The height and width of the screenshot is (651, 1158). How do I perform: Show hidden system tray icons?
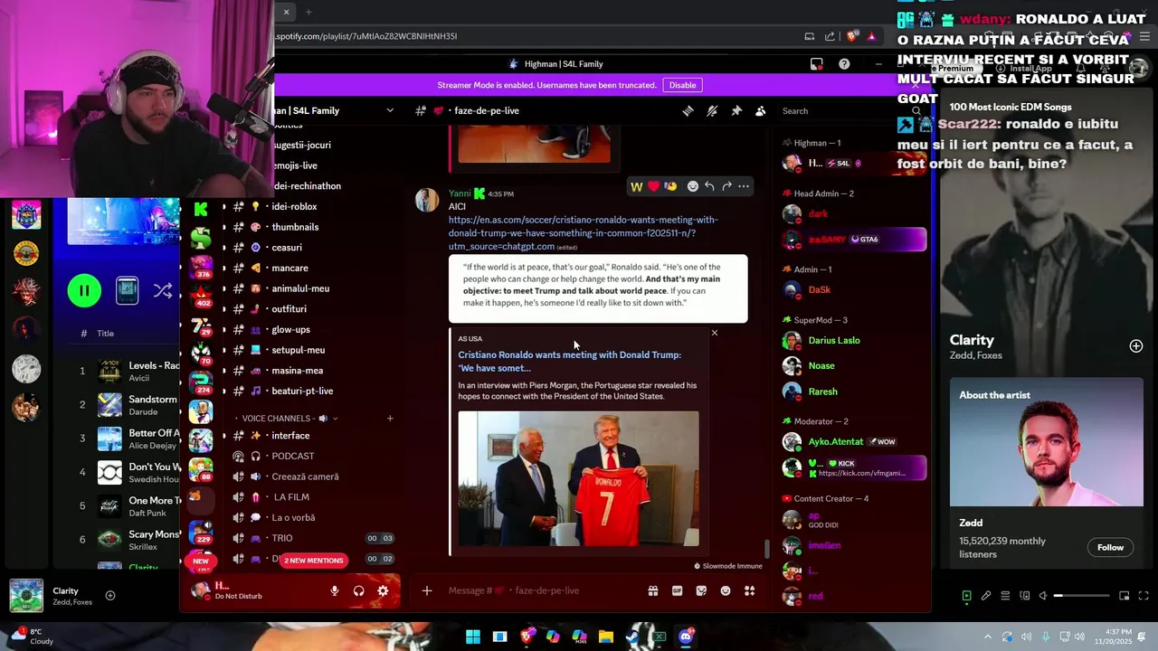(x=988, y=637)
